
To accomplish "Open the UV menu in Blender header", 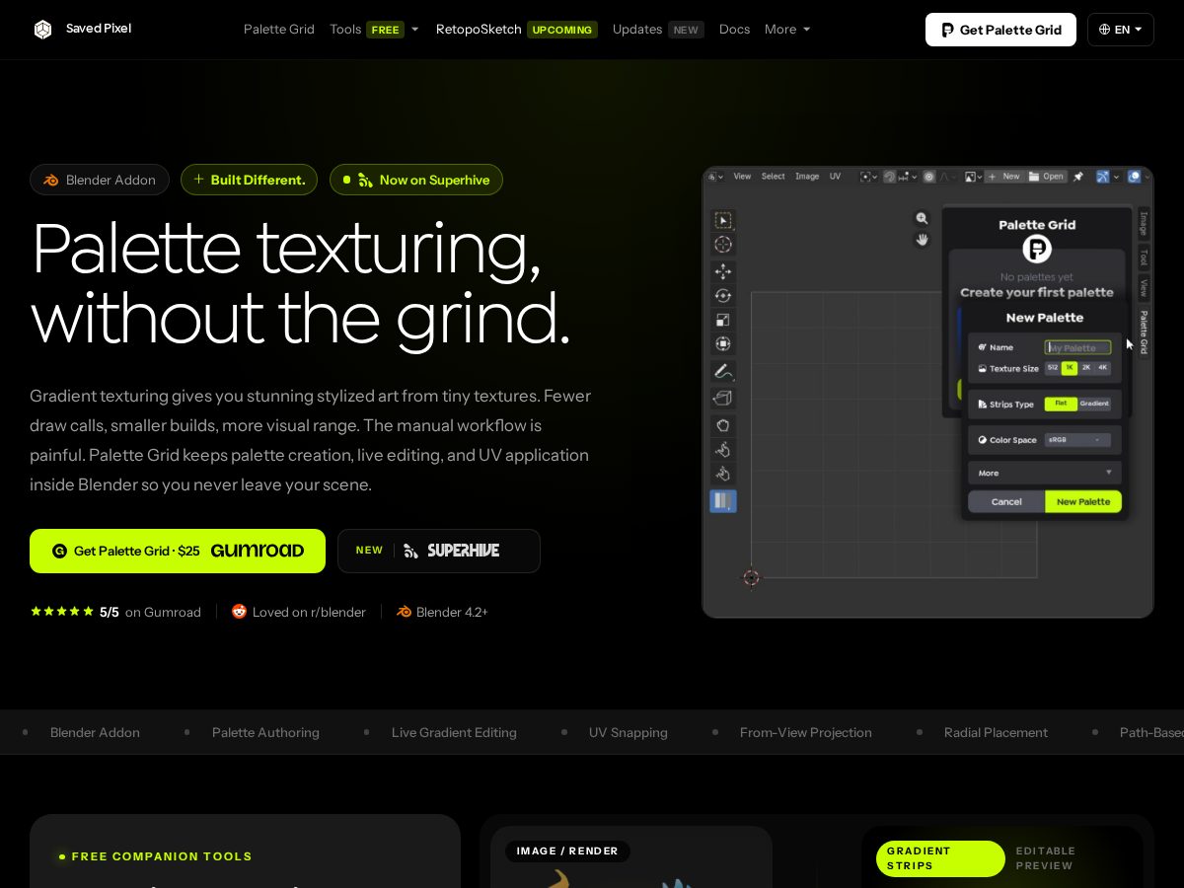I will point(835,177).
